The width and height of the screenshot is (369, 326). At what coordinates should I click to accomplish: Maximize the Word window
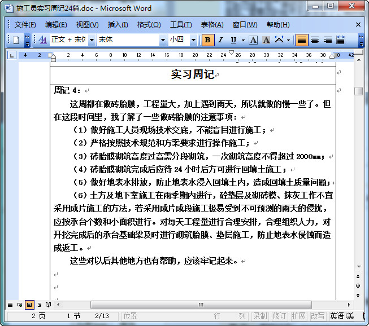[x=331, y=6]
